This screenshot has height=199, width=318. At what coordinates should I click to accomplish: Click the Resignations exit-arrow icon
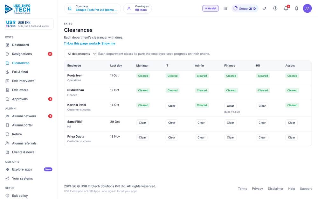7,54
